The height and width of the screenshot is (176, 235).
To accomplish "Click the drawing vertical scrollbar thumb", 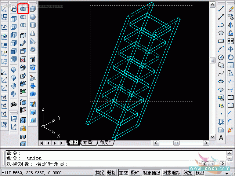I will coord(212,60).
